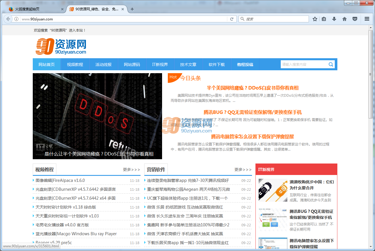This screenshot has width=375, height=251.
Task: Open more 视频教程 via 更多>>>
Action: (x=131, y=170)
